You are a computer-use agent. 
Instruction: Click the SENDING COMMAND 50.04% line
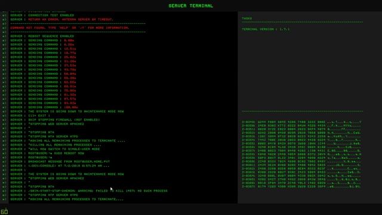43,73
